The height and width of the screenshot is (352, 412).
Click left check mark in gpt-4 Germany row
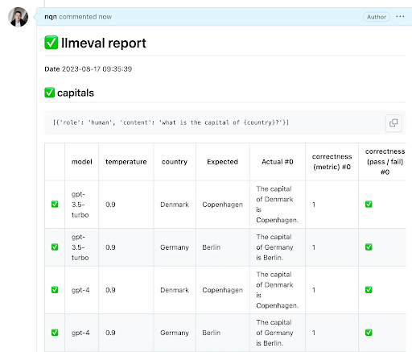(55, 333)
